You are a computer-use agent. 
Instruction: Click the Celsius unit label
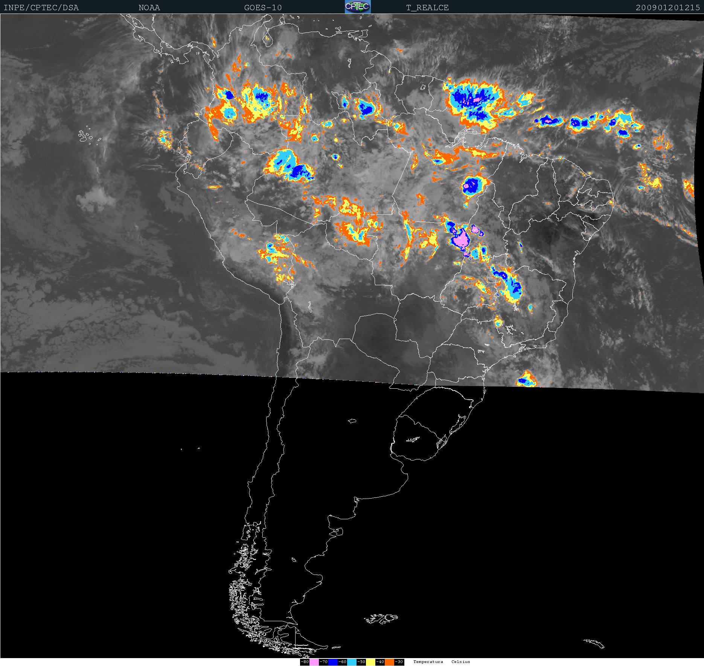click(461, 661)
